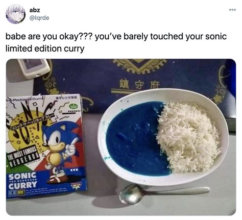The height and width of the screenshot is (220, 242).
Task: Click the white device at photo corner
Action: click(x=33, y=67)
